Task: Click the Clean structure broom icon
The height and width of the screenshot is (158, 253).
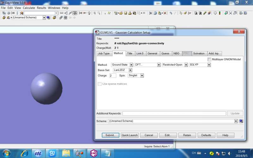Action: point(185,13)
